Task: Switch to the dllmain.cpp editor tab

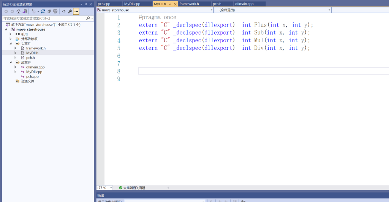Action: [244, 4]
